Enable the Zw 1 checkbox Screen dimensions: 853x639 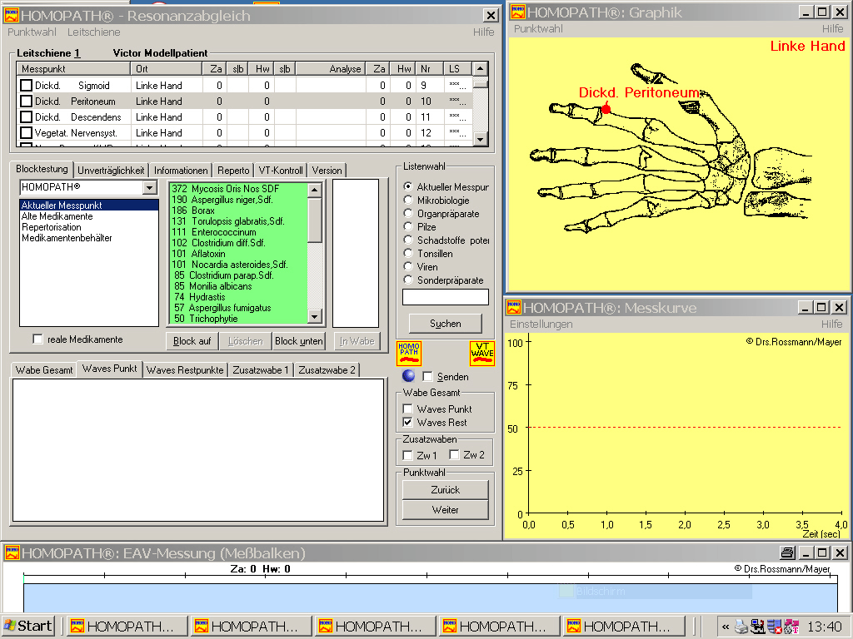(407, 455)
